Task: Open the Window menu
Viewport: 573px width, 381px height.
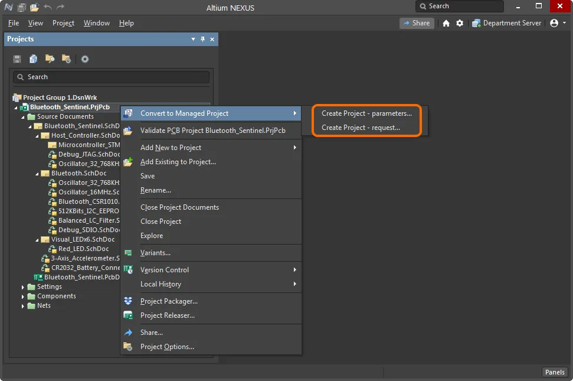Action: pyautogui.click(x=96, y=23)
